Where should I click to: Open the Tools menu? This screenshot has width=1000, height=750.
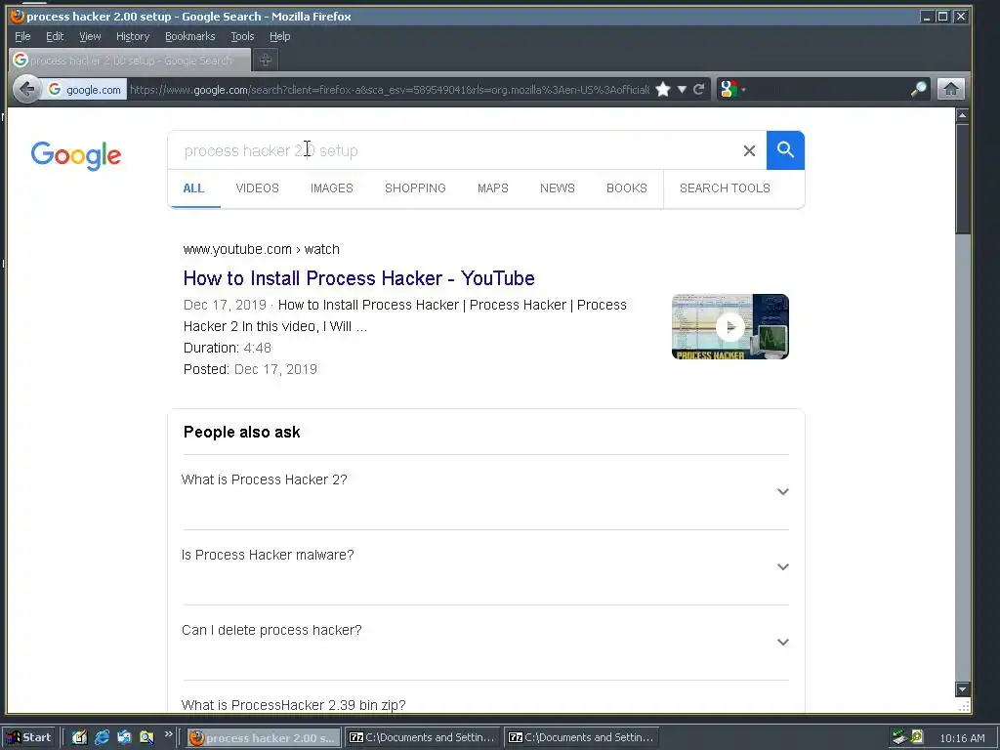click(242, 36)
